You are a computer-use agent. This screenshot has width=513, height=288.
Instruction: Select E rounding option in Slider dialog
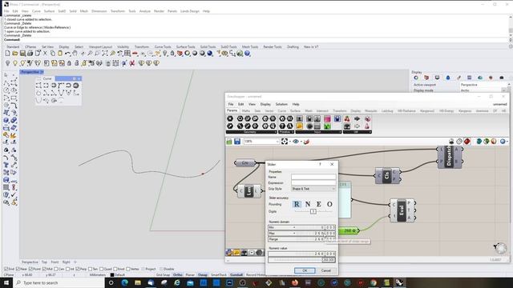319,204
